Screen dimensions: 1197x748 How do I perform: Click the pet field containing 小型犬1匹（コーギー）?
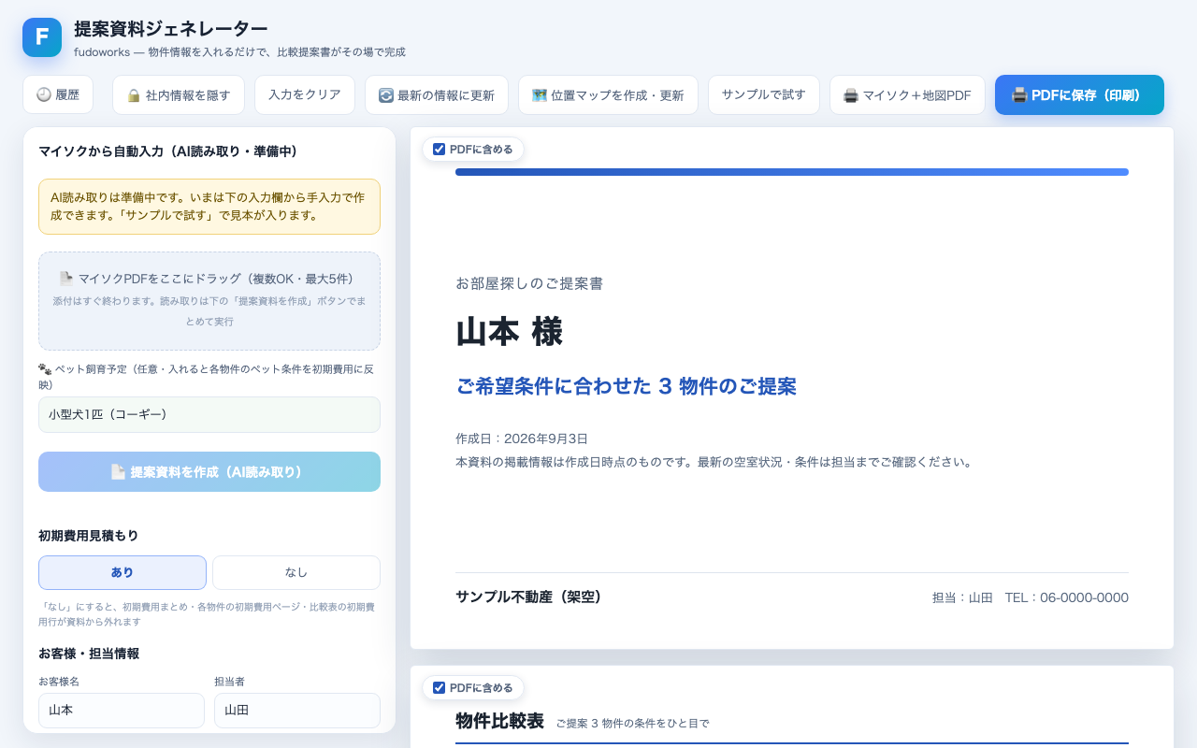(209, 414)
